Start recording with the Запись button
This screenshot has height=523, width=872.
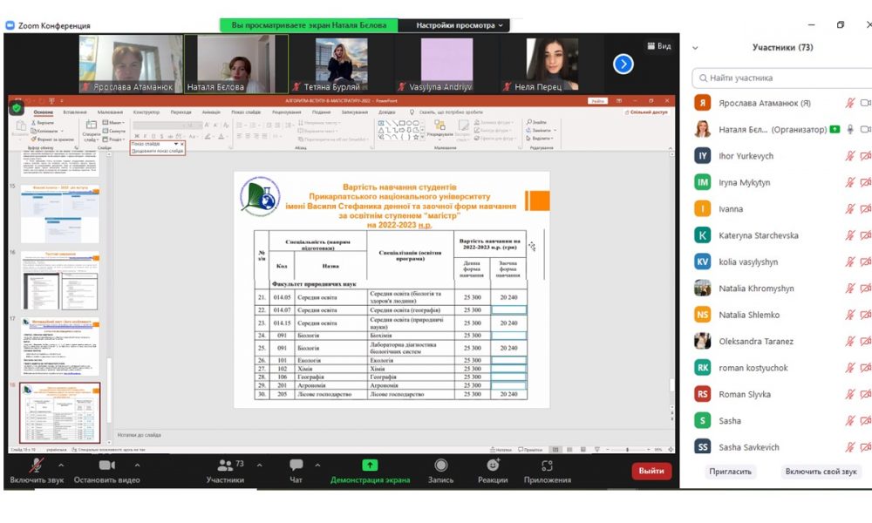click(x=440, y=466)
